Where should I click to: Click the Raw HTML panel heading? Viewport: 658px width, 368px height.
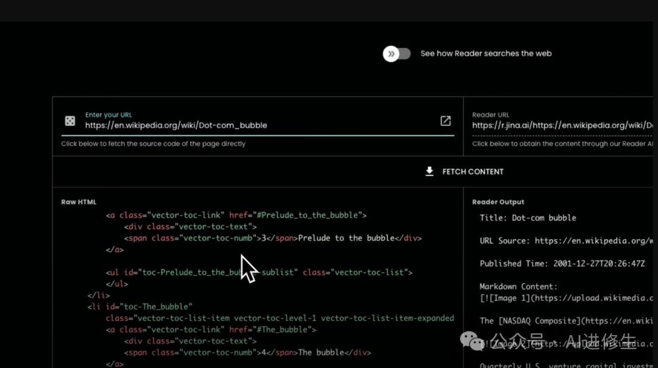[x=79, y=202]
